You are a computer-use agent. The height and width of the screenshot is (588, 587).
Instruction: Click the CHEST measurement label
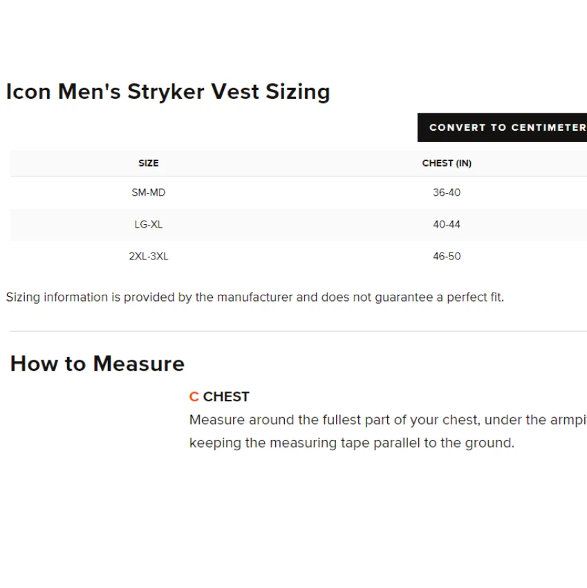(226, 396)
